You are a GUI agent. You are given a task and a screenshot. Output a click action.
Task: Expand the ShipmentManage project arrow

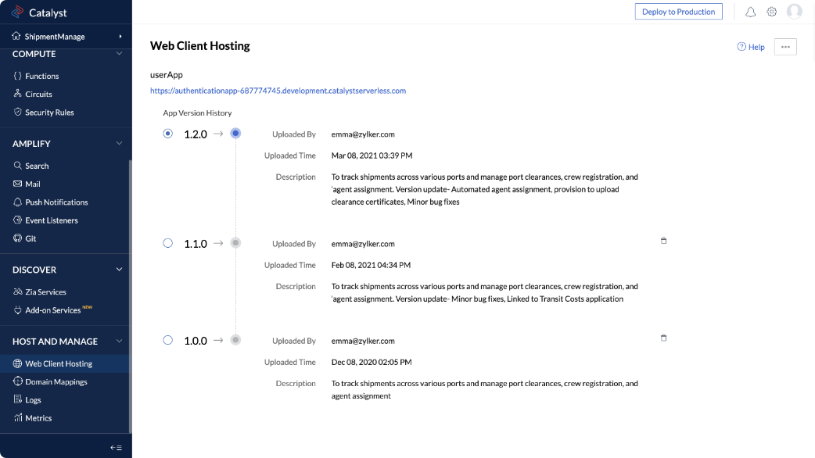point(120,37)
